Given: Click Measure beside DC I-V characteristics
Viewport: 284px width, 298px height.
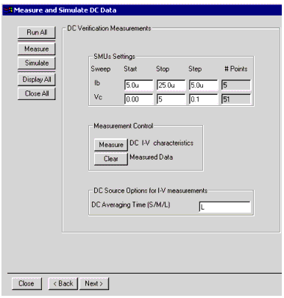Looking at the screenshot, I should point(111,145).
